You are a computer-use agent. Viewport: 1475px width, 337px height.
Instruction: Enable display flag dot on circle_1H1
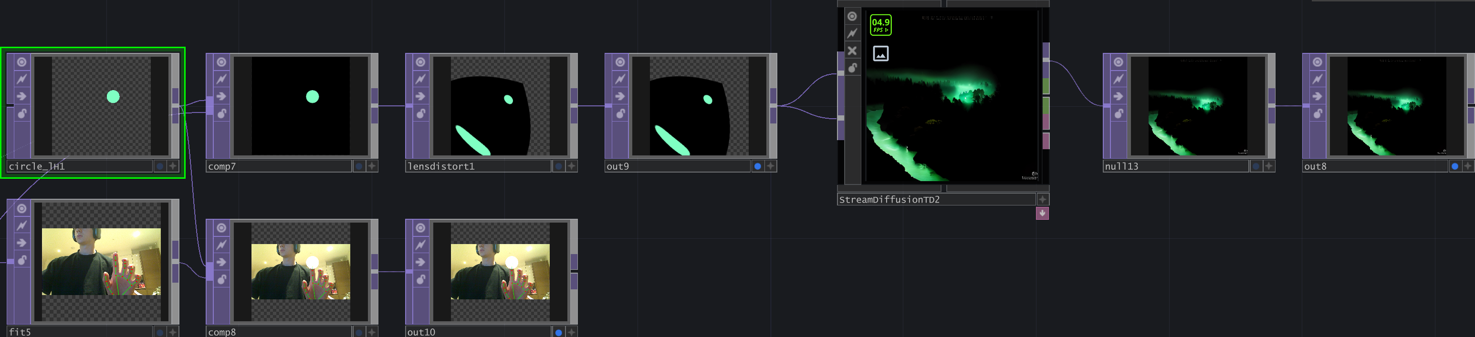click(160, 166)
